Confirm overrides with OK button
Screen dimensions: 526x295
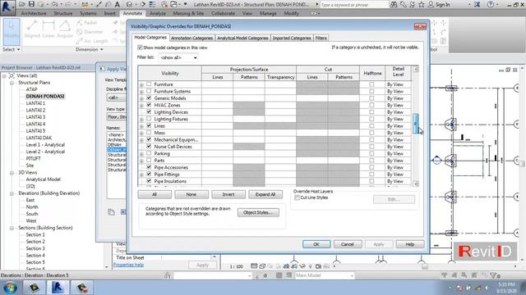tap(316, 244)
